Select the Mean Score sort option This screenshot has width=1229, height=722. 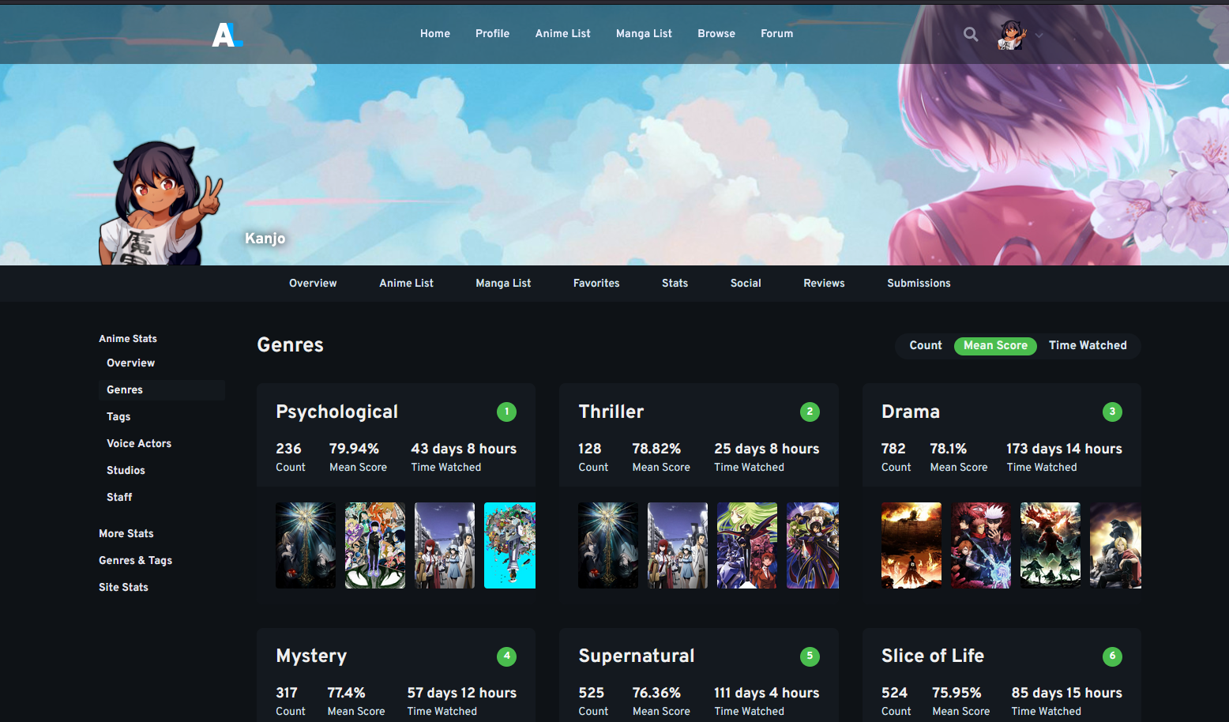pos(995,345)
